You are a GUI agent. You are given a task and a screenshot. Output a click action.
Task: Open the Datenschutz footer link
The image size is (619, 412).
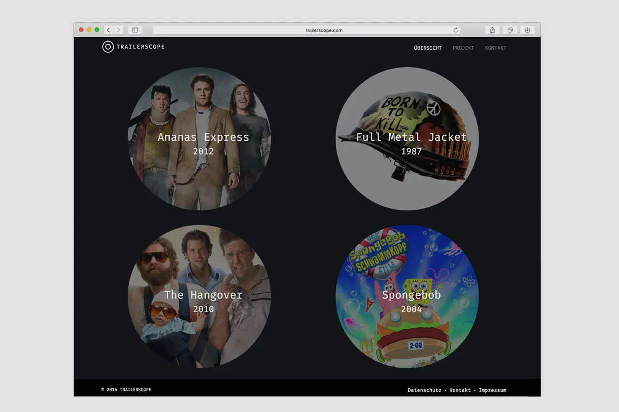(424, 390)
